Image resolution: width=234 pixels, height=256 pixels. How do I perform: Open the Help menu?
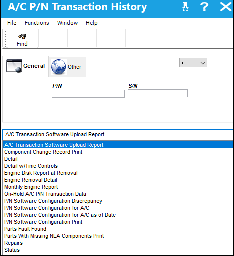[91, 23]
